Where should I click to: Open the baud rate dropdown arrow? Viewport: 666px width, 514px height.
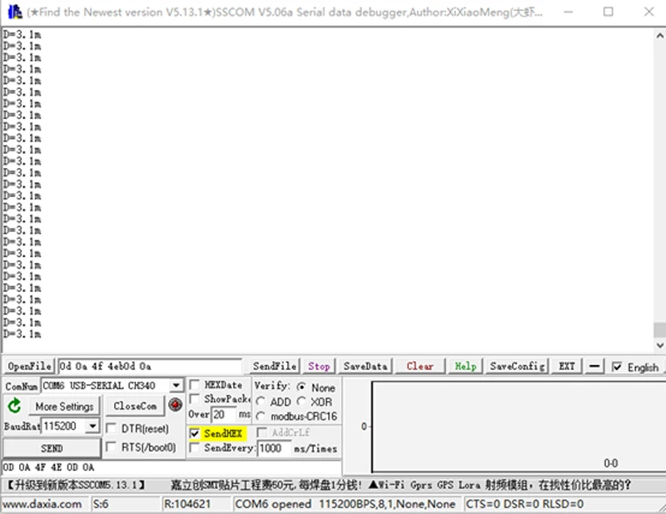click(92, 425)
